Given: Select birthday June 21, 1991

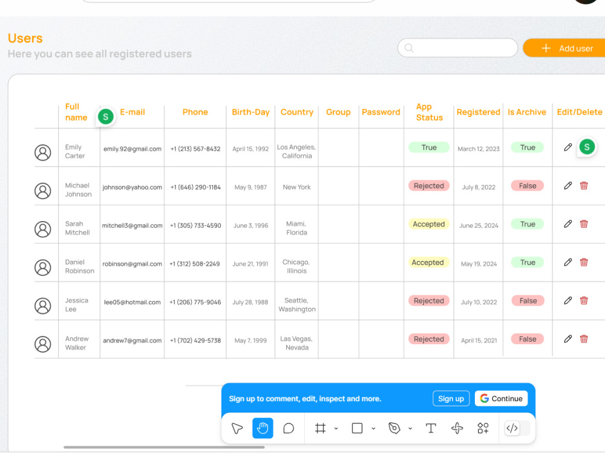Looking at the screenshot, I should point(250,264).
